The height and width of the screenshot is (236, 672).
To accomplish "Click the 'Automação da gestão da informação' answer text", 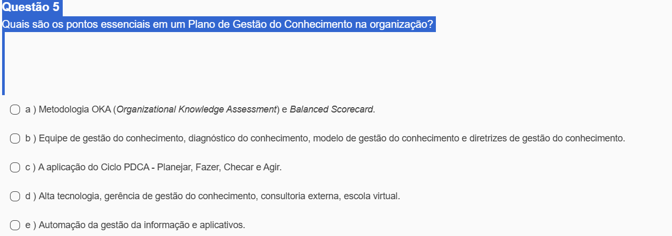I will 142,225.
